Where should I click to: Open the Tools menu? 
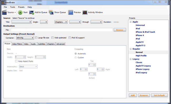[x=13, y=7]
